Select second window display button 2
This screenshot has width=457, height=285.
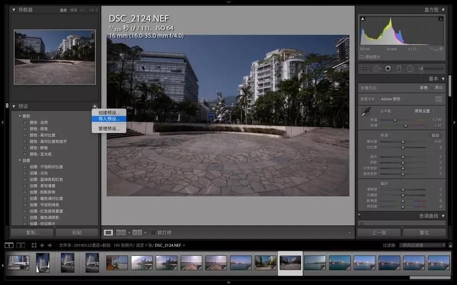point(21,246)
